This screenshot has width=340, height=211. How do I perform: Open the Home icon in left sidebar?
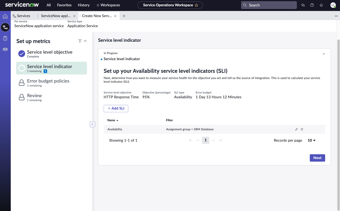(5, 16)
